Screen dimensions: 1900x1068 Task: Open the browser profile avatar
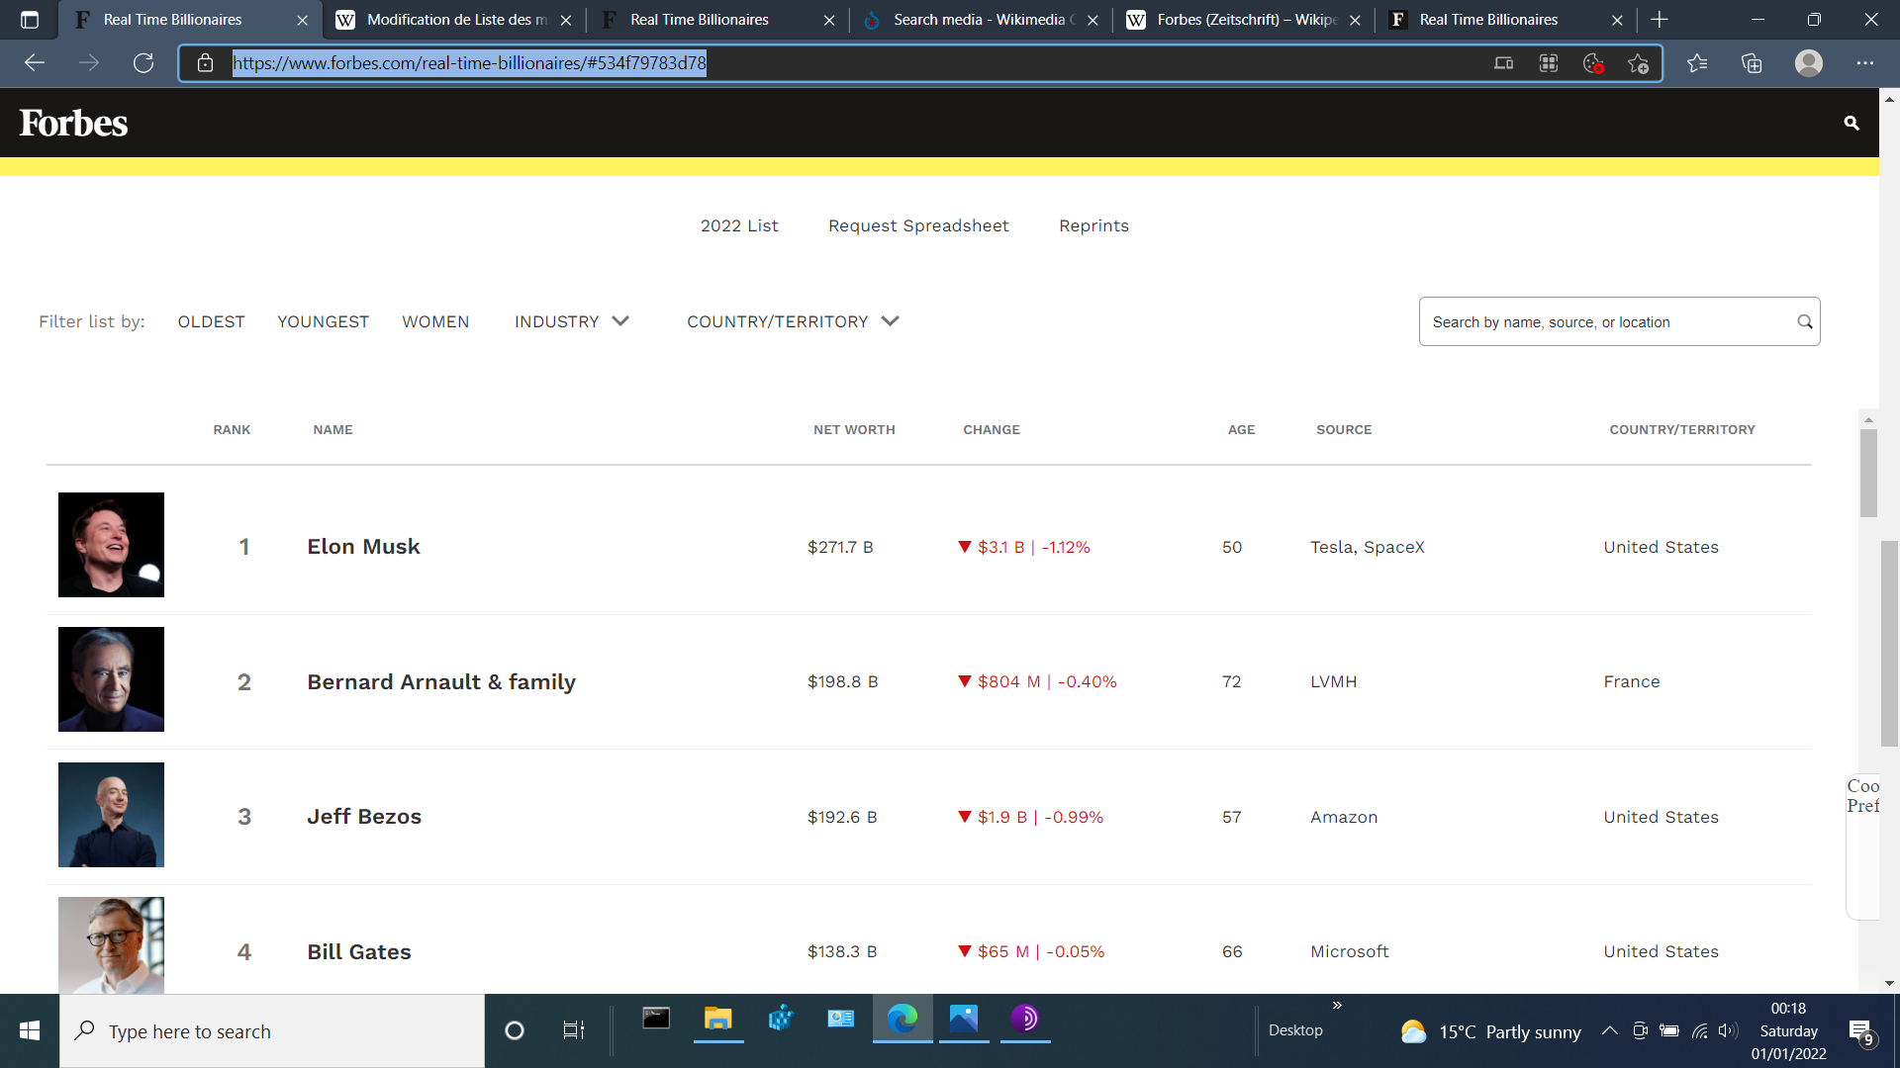(1809, 63)
